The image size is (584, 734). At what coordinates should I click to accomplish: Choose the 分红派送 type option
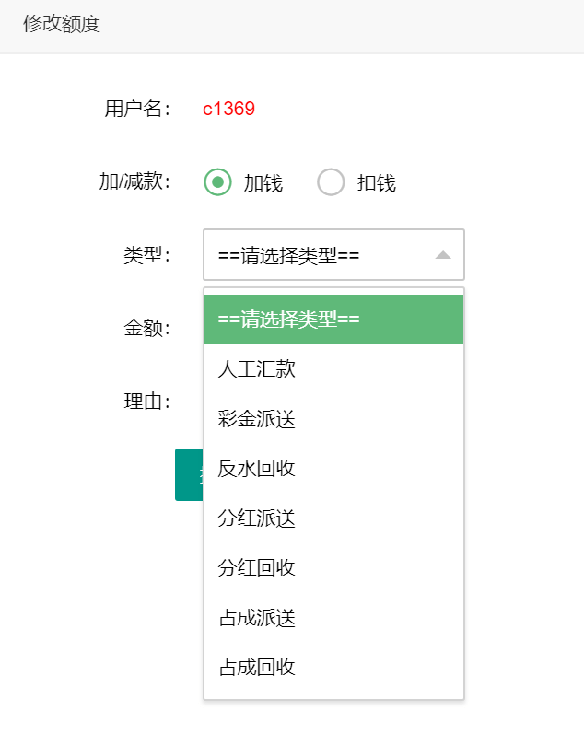[257, 518]
